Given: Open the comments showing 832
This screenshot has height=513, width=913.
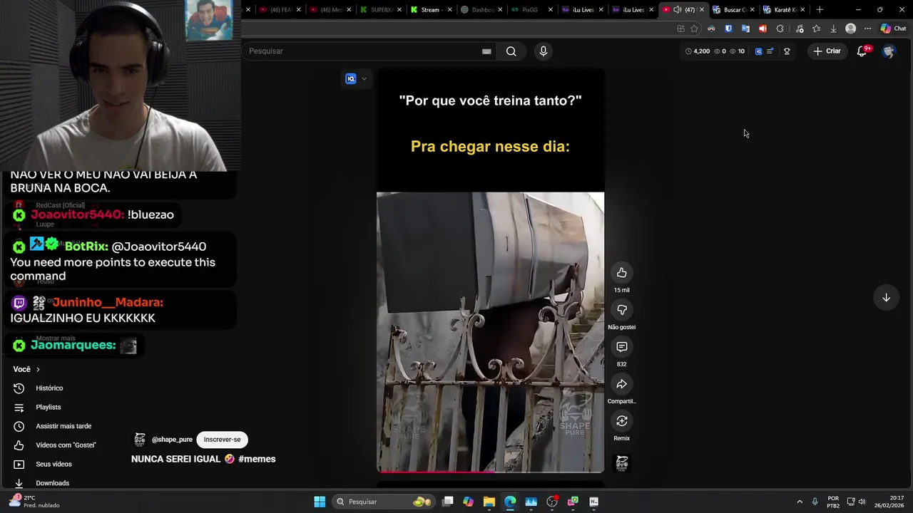Looking at the screenshot, I should [x=622, y=347].
